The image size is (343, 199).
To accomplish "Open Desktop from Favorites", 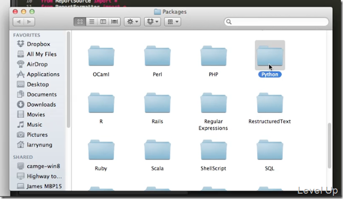I will 33,84.
